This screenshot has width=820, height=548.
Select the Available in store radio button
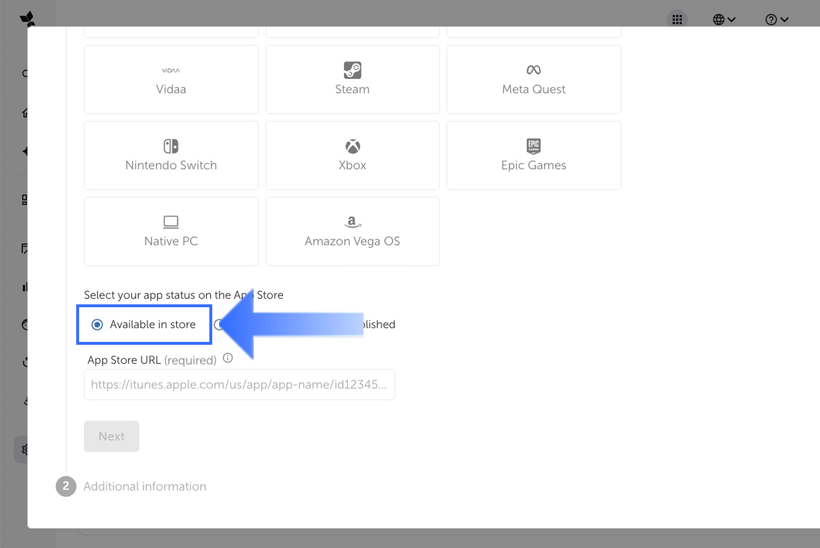point(97,325)
